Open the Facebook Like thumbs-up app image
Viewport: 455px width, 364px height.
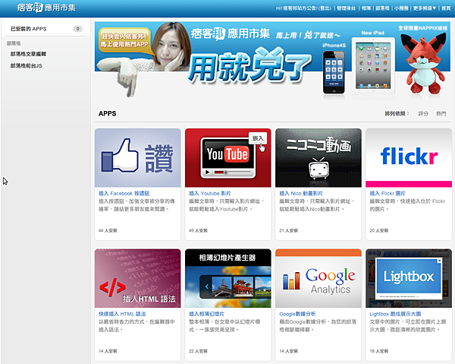(137, 158)
